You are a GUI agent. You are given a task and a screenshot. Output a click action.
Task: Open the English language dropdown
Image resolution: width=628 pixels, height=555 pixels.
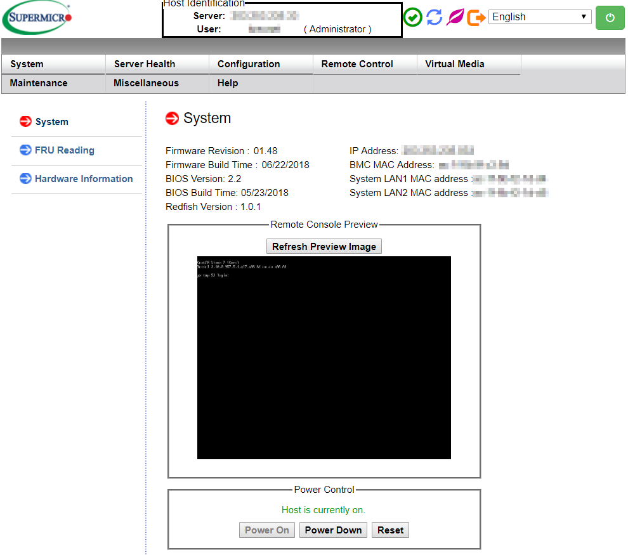539,17
